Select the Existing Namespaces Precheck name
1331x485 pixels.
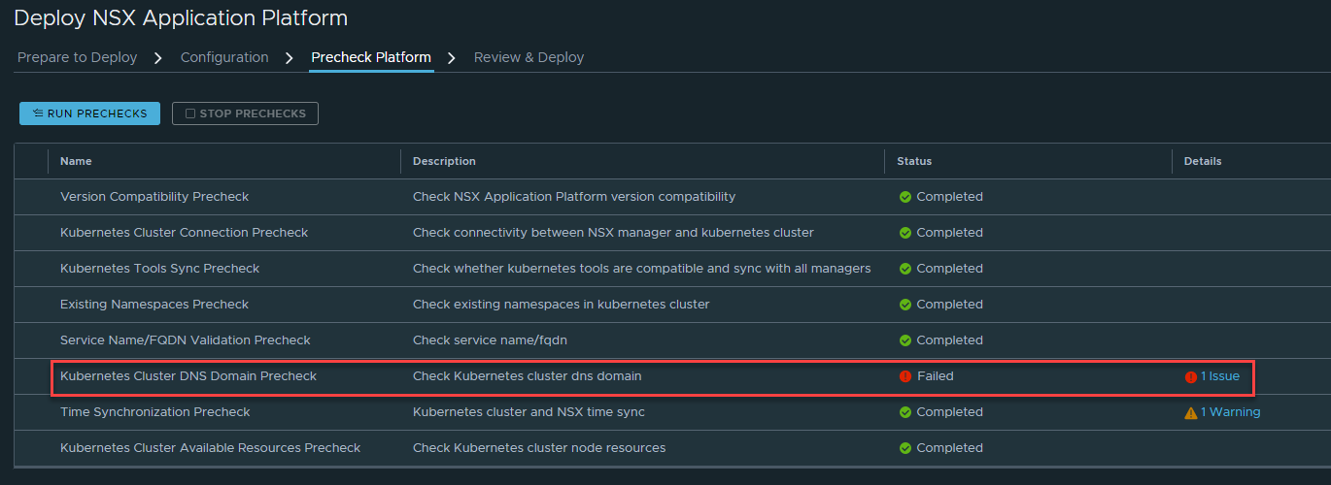coord(154,305)
